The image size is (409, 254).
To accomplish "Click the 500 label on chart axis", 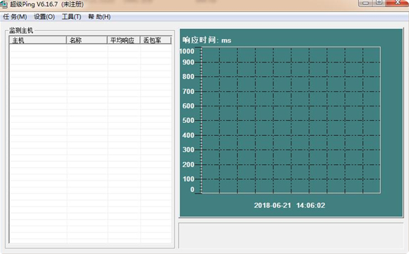I will pos(188,120).
